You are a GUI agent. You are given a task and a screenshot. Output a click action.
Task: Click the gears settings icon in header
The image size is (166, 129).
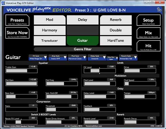click(159, 9)
